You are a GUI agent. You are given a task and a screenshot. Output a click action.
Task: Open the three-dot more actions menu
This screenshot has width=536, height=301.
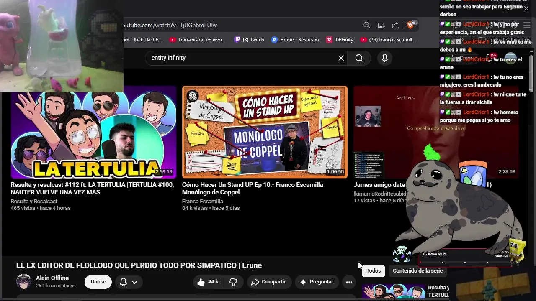point(349,282)
